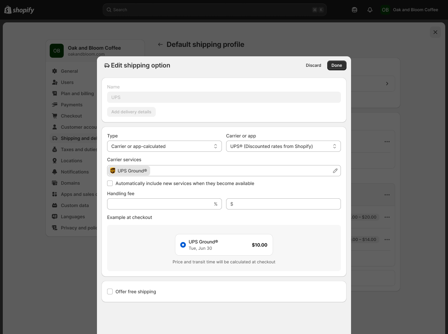This screenshot has width=448, height=334.
Task: Open the first three-dots menu behind the dialog
Action: [x=387, y=142]
